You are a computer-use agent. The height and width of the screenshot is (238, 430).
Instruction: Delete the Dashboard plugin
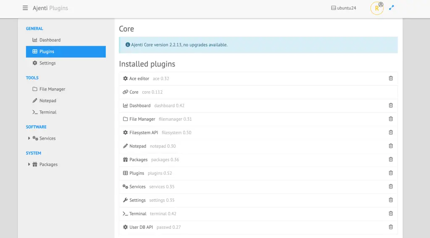[391, 106]
